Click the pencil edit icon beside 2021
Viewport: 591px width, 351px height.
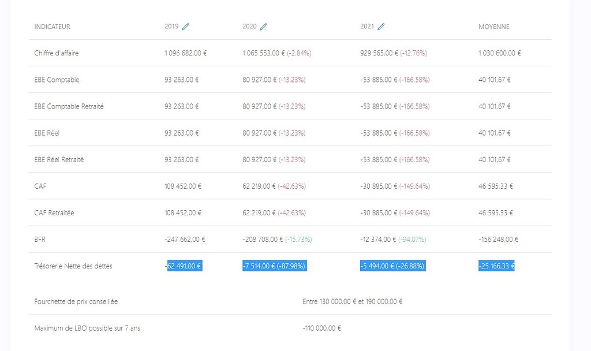click(381, 27)
